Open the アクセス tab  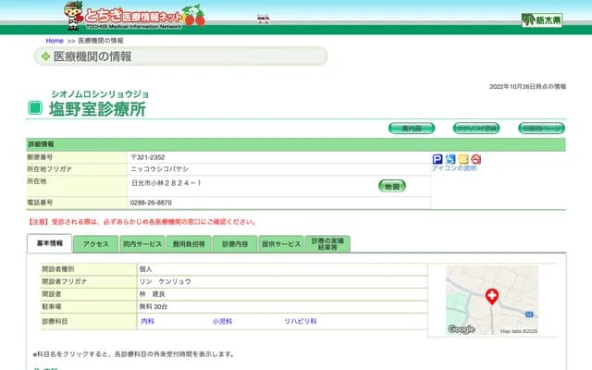click(95, 244)
